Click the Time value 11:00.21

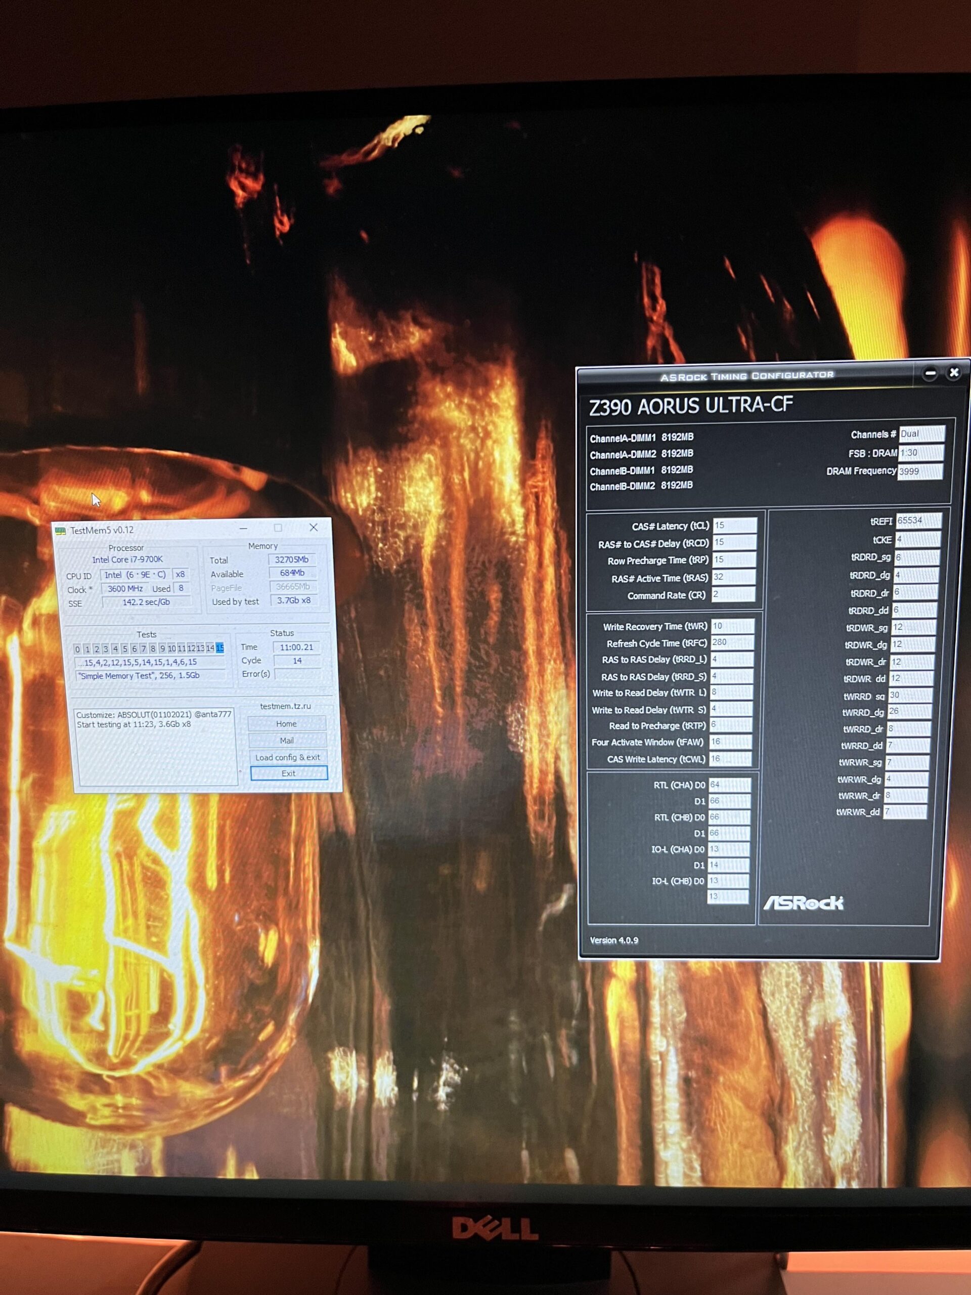click(297, 647)
